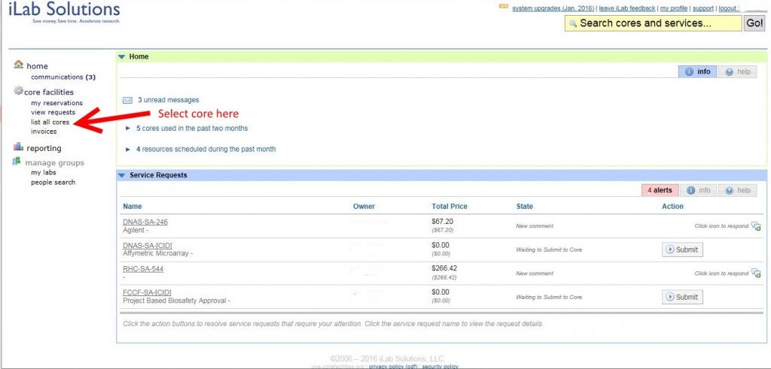Click the logout link

pos(727,8)
